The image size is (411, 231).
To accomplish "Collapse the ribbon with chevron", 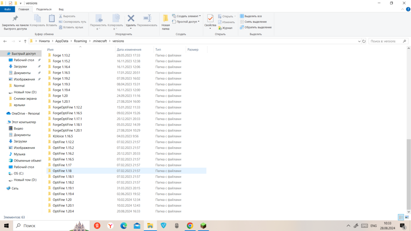I will coord(403,9).
